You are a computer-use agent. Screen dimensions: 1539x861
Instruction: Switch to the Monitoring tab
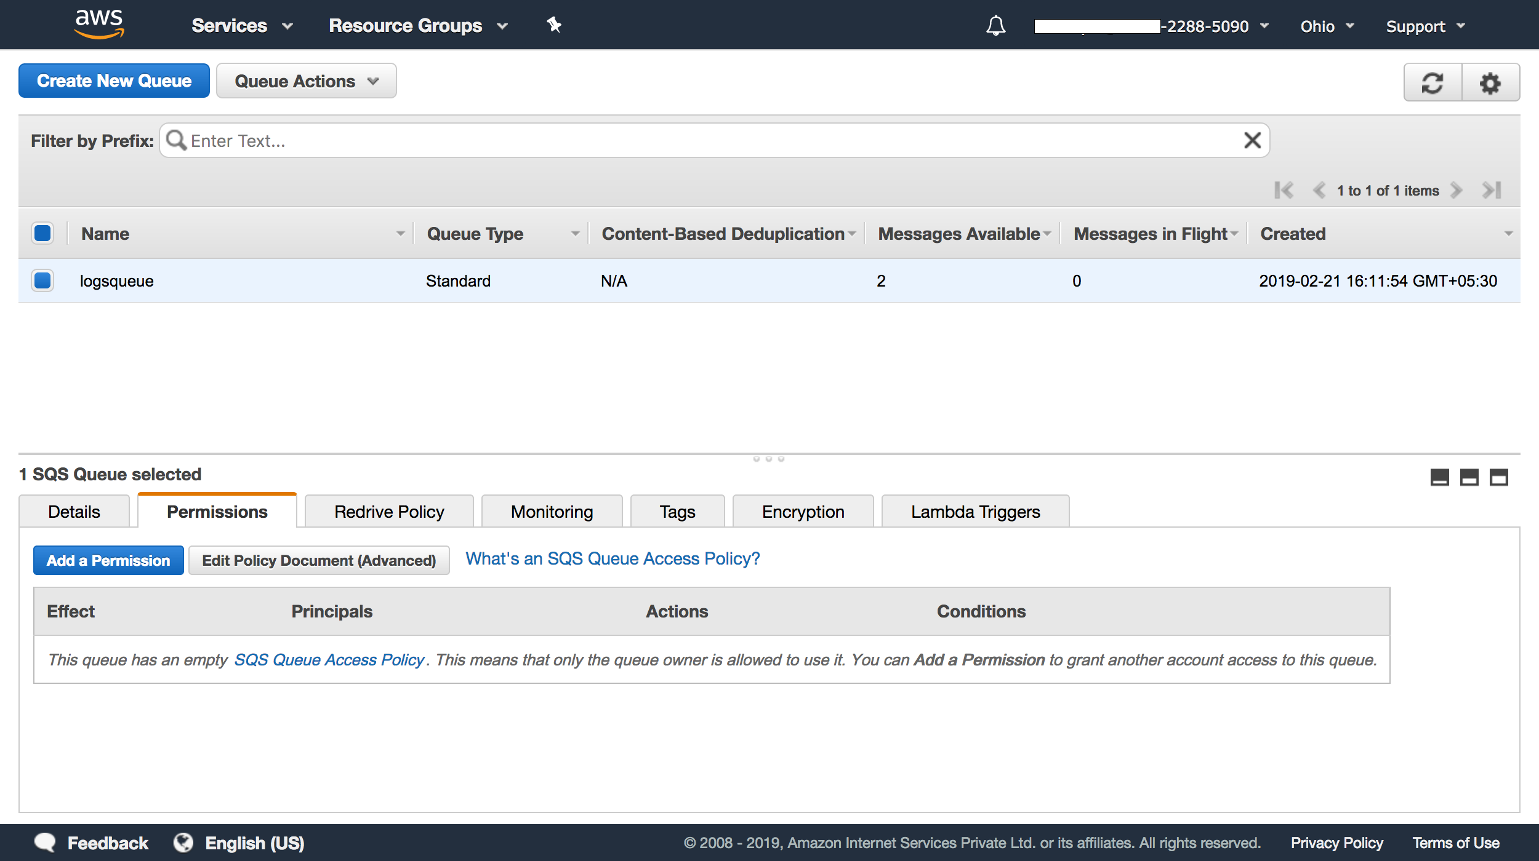(x=551, y=511)
